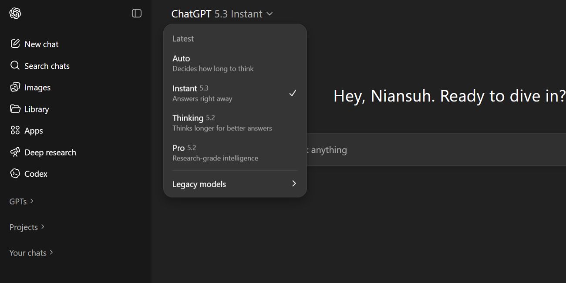Open Images using its sidebar icon
566x283 pixels.
[15, 87]
